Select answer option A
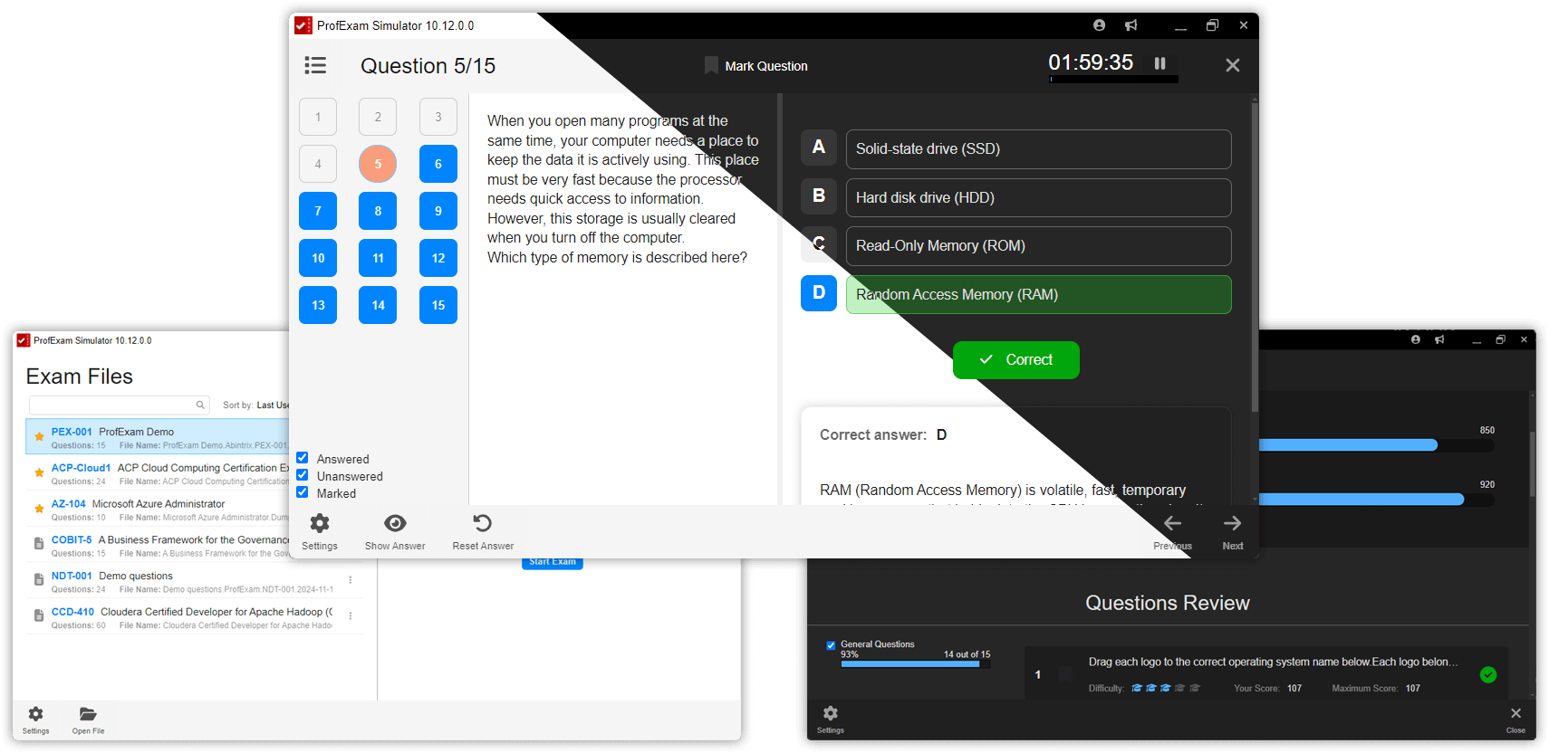 819,148
